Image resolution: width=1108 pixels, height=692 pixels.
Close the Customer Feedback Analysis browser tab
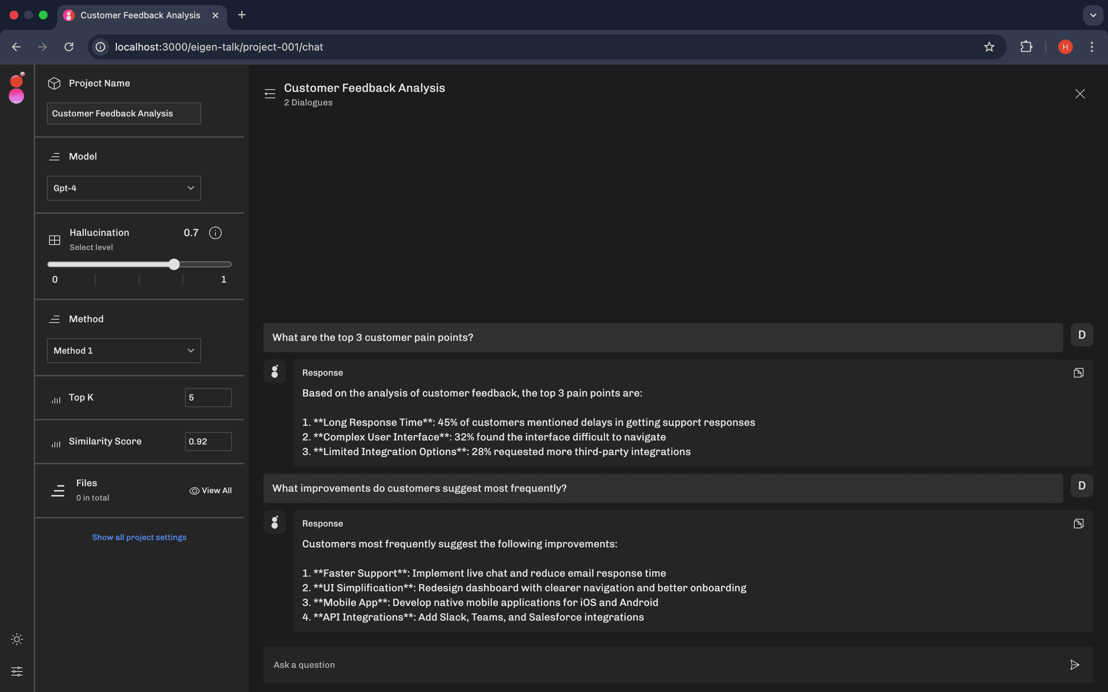tap(216, 15)
